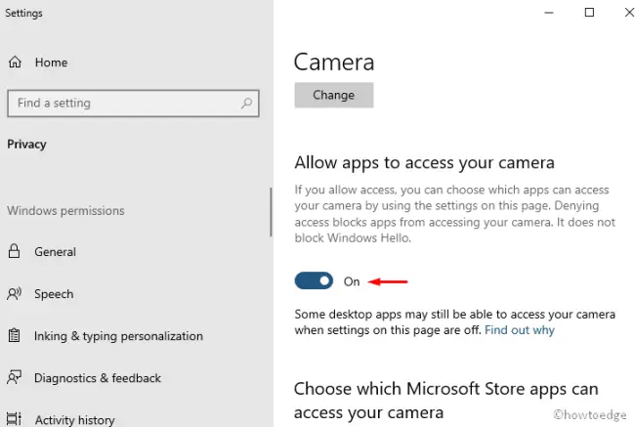Go back to the Home text label

point(51,63)
